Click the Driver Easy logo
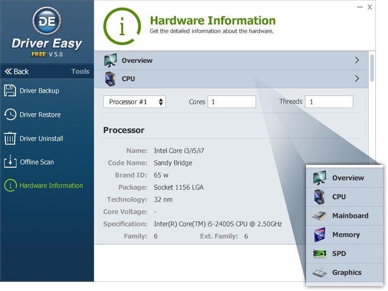This screenshot has height=291, width=388. pyautogui.click(x=46, y=22)
